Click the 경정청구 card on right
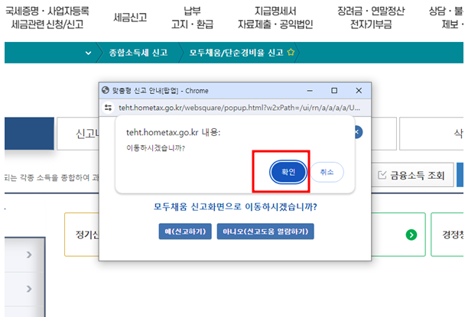The image size is (465, 317). coord(447,235)
